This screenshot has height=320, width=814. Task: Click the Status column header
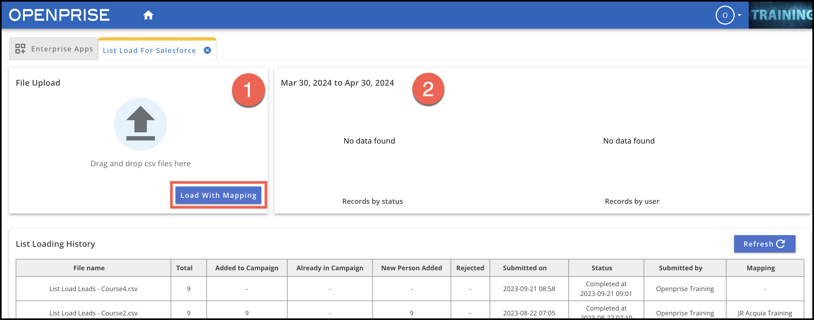[602, 268]
